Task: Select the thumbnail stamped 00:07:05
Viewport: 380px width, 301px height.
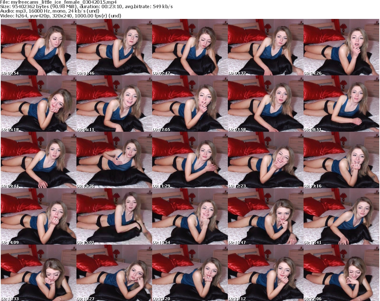Action: click(190, 104)
